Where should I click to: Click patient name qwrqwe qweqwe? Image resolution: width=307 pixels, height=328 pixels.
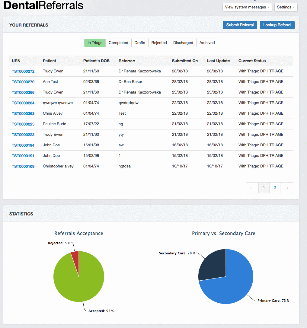[x=58, y=103]
